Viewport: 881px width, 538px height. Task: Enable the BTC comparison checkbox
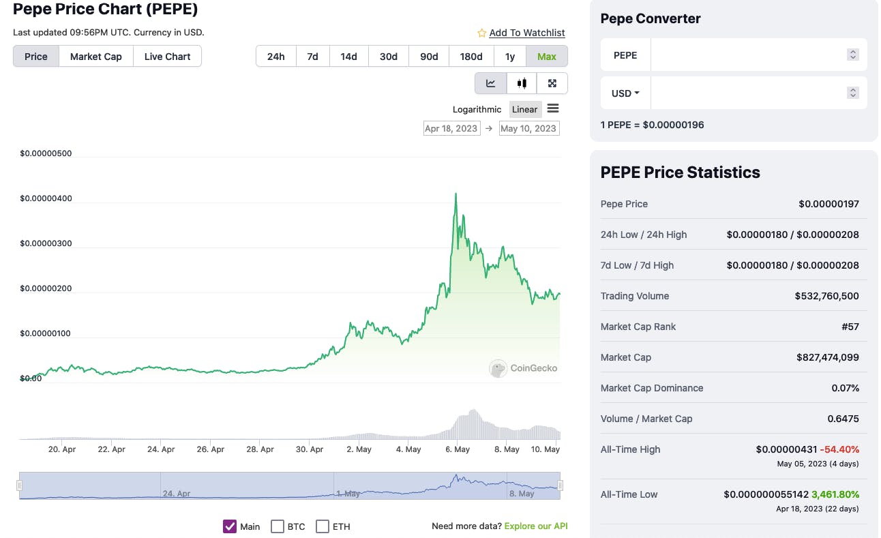(278, 526)
